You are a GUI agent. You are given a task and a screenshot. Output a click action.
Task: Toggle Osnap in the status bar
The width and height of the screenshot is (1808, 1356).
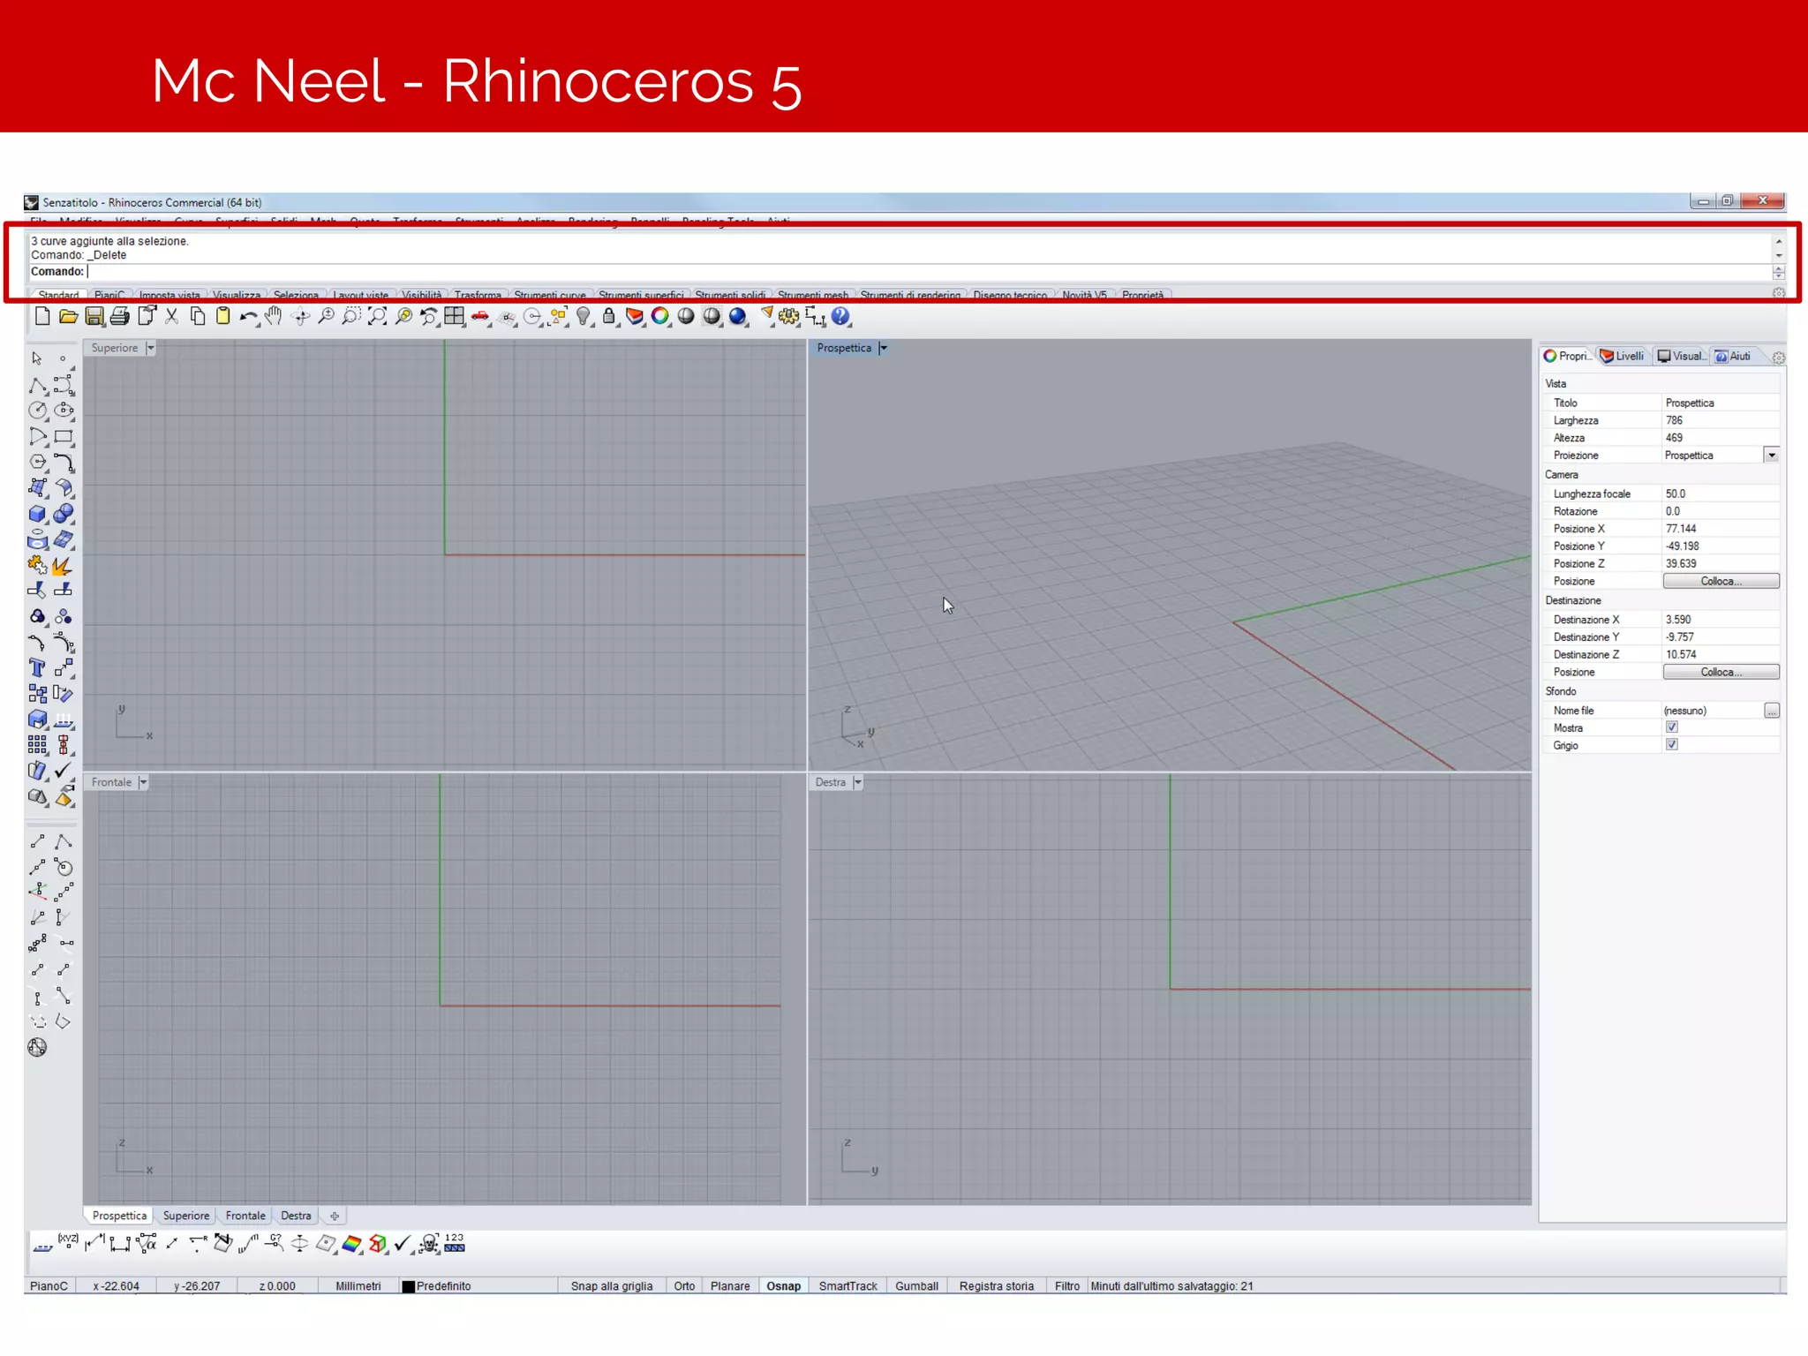(783, 1286)
